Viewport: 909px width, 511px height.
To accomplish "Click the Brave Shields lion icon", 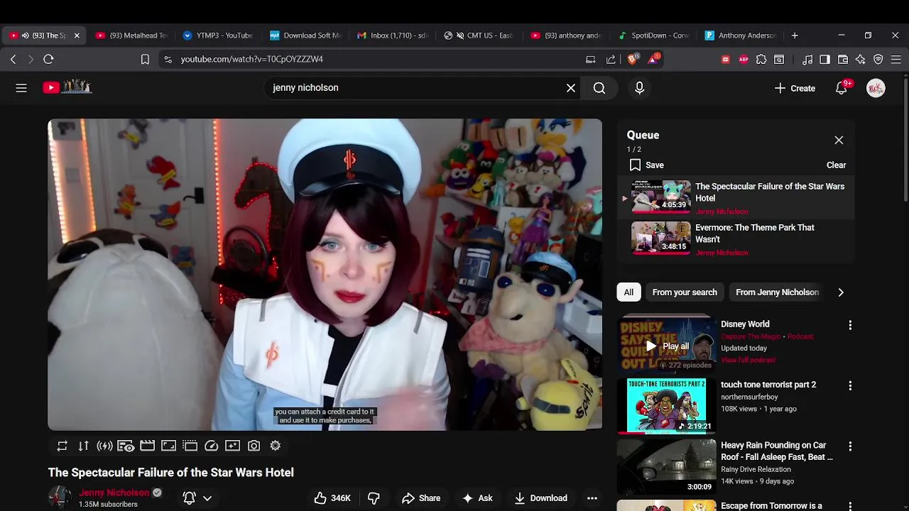I will [x=632, y=60].
